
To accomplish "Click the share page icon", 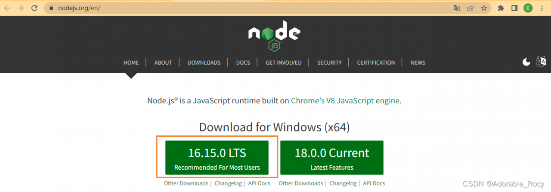I will [x=471, y=8].
